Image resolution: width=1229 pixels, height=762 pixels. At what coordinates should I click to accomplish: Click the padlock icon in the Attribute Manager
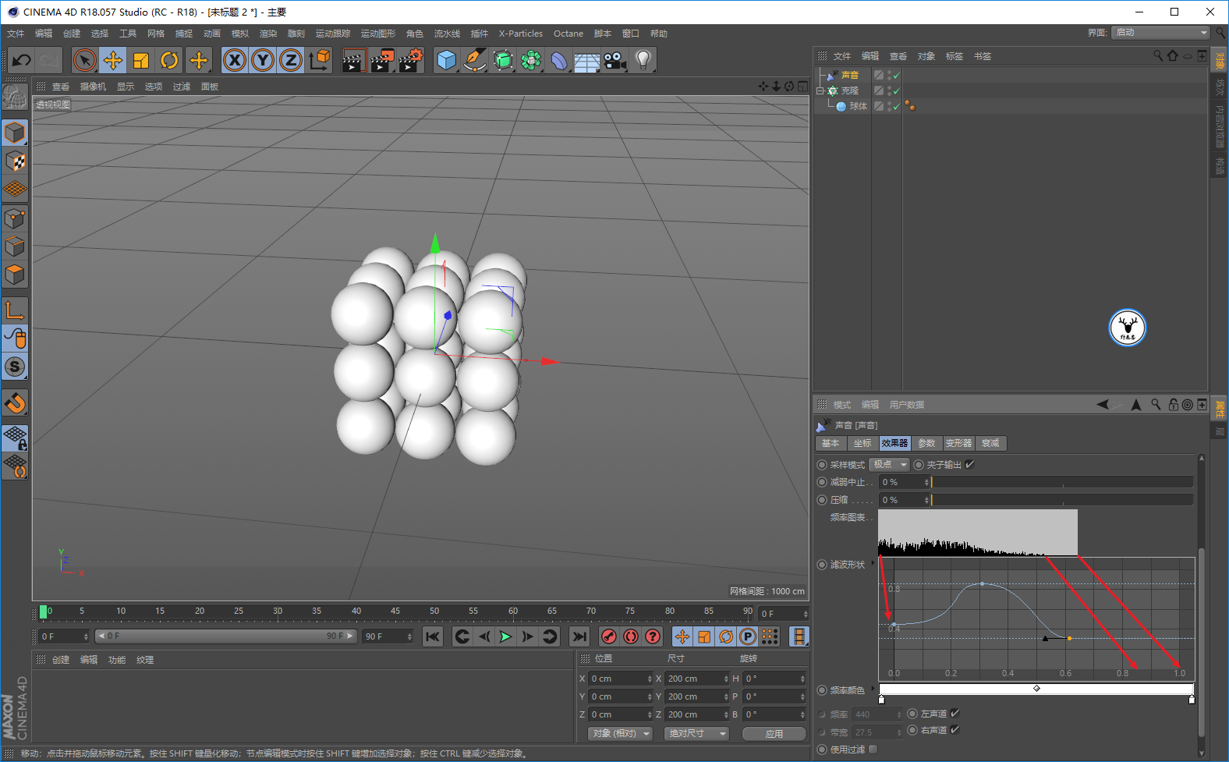[1173, 405]
